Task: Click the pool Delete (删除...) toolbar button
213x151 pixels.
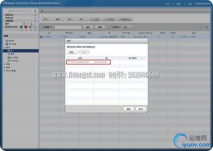Action: click(71, 19)
